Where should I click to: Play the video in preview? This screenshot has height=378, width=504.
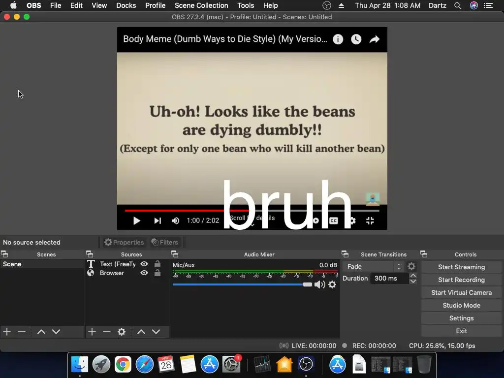point(137,221)
